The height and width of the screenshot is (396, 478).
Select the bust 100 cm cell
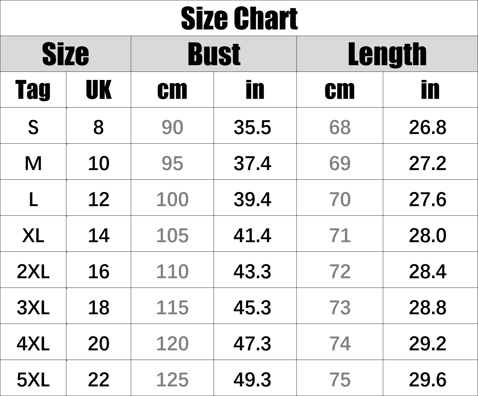coord(172,199)
